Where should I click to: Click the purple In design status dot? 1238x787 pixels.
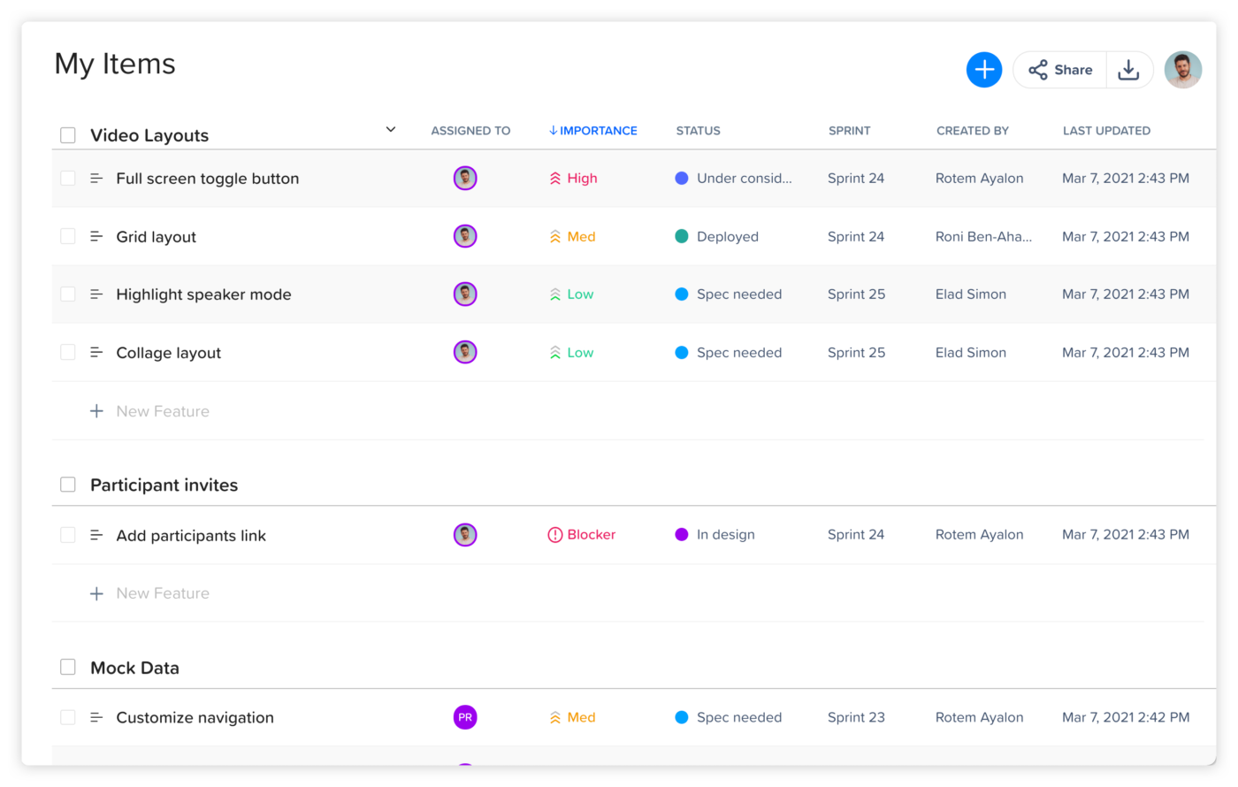point(682,535)
